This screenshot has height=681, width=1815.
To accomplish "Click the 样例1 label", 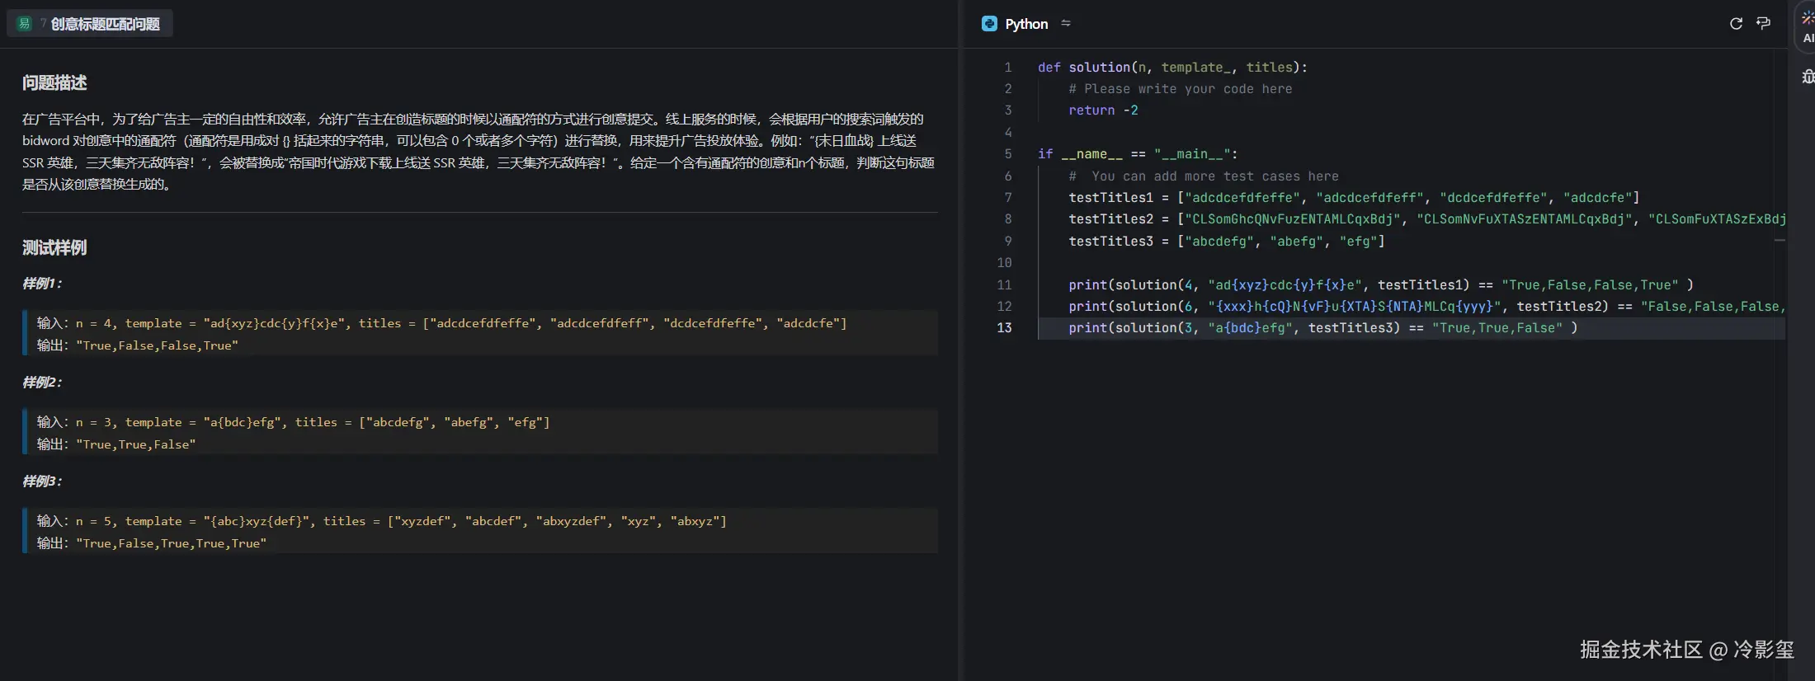I will click(41, 284).
